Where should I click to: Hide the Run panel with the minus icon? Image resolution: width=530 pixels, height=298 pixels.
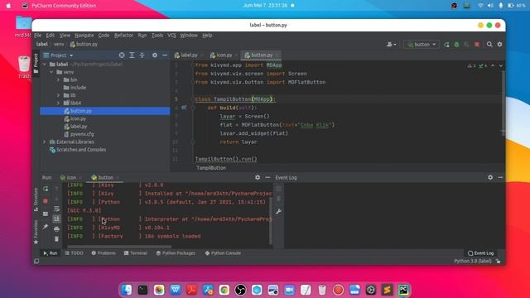(x=267, y=177)
